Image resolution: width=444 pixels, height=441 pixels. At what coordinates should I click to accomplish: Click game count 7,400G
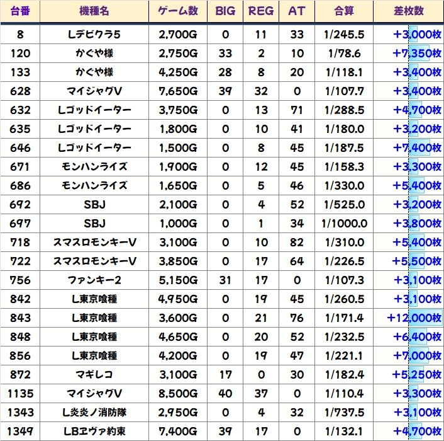coord(178,432)
